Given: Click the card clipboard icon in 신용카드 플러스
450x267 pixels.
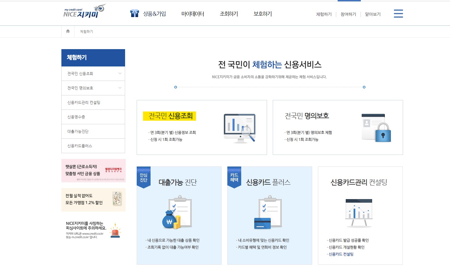Looking at the screenshot, I should (x=268, y=212).
